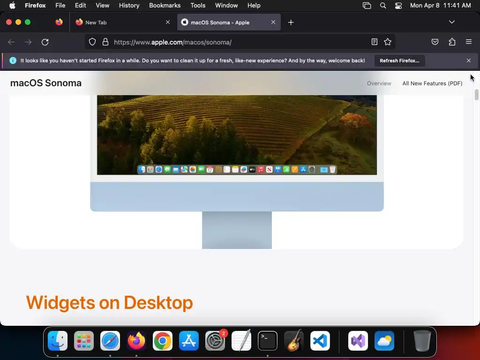Viewport: 480px width, 360px height.
Task: Open Control Center icon
Action: pyautogui.click(x=398, y=5)
